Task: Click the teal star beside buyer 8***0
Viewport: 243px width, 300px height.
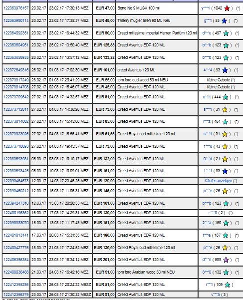Action: (x=226, y=272)
